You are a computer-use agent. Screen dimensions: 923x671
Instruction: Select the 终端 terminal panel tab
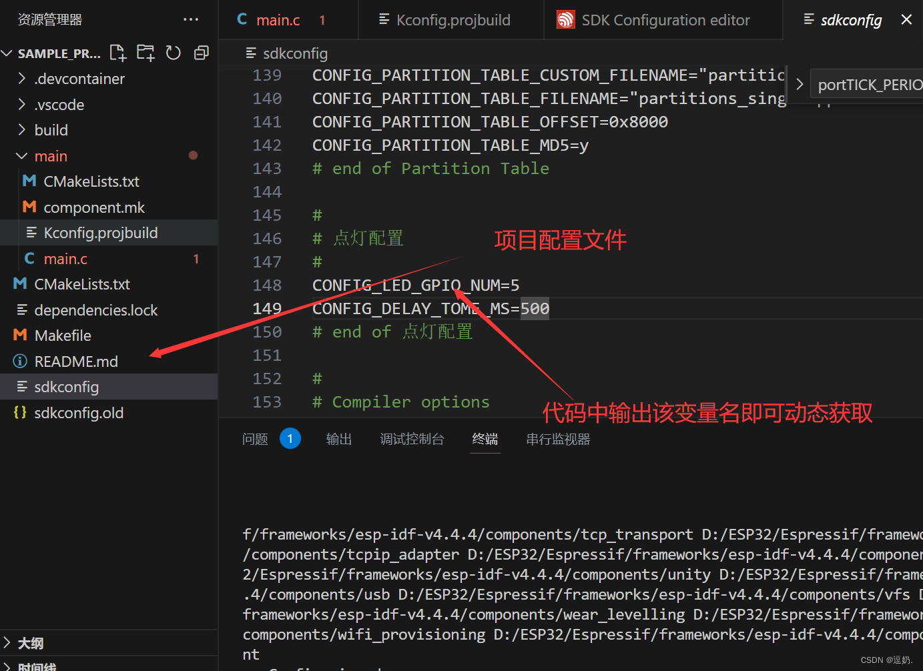tap(485, 439)
